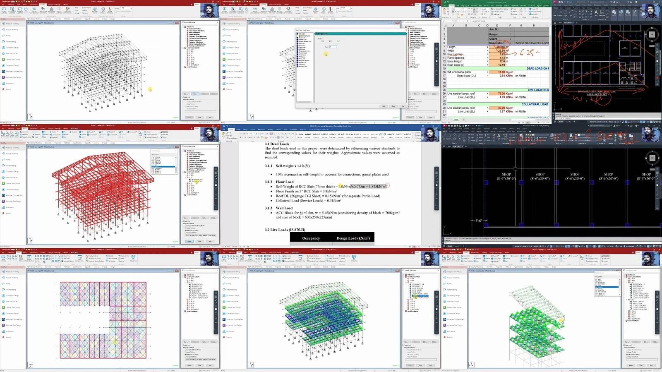Click the Assign button in red-model STAAD load panel

point(189,241)
